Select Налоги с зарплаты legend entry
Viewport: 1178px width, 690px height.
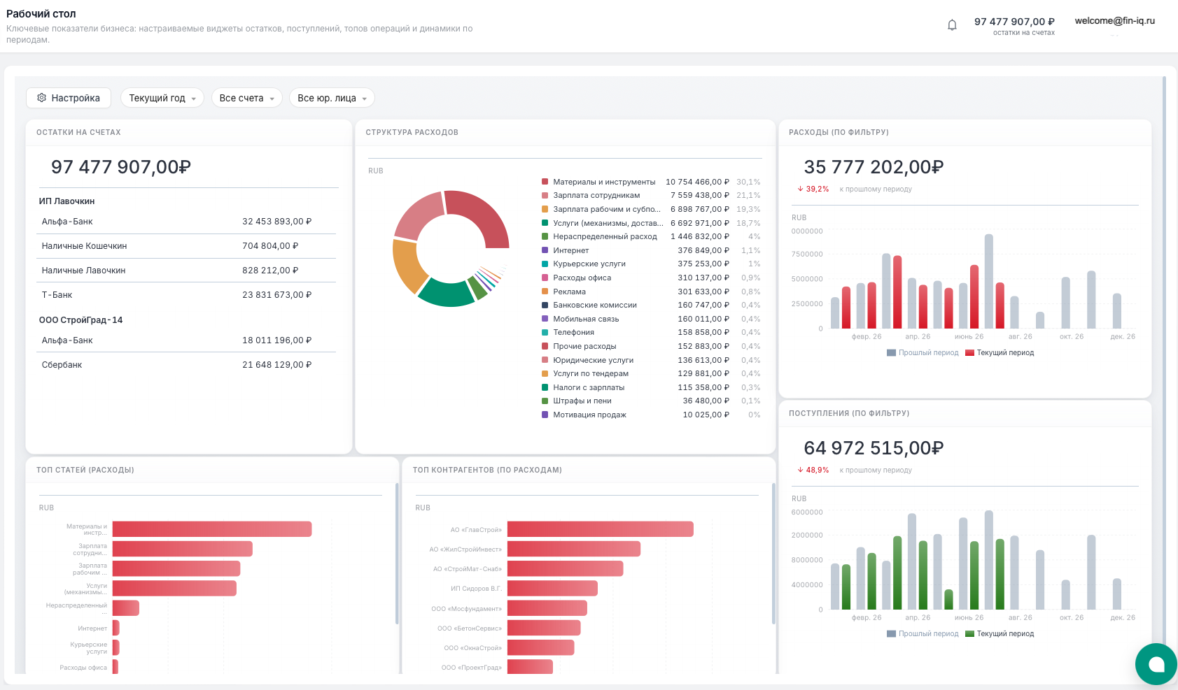[651, 387]
